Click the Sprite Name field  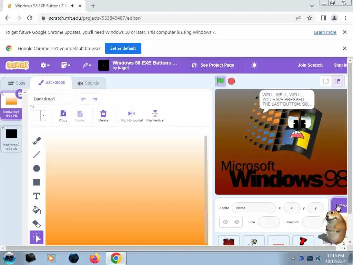click(x=253, y=208)
